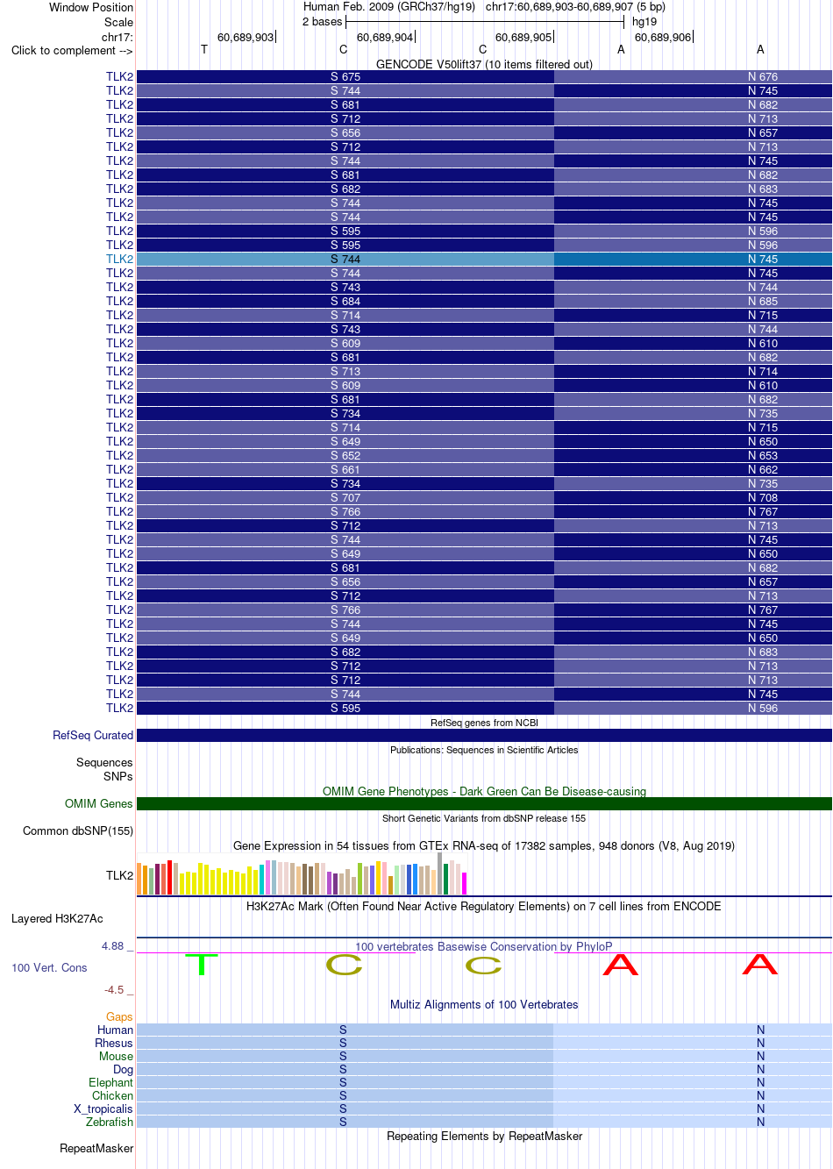Click the 'S 661' codon label
The height and width of the screenshot is (1169, 833).
coord(345,470)
